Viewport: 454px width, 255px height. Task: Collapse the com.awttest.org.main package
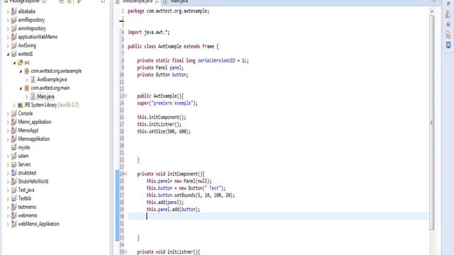(21, 88)
